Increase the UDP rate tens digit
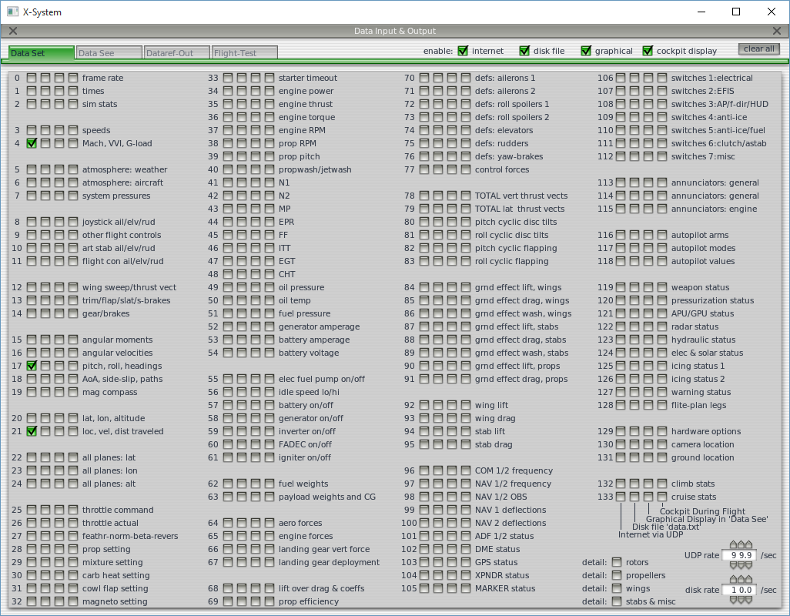 734,545
